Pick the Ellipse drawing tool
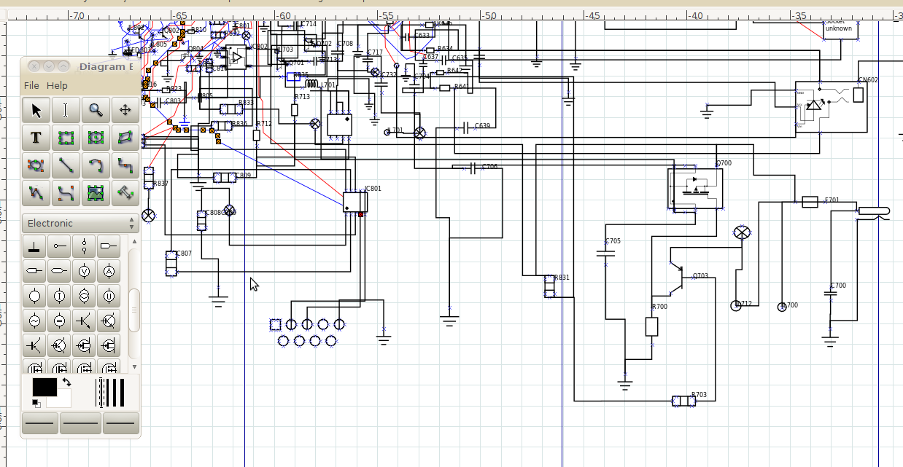This screenshot has width=903, height=467. click(95, 138)
